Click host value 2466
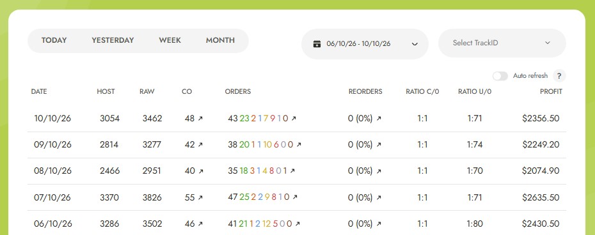 (109, 171)
